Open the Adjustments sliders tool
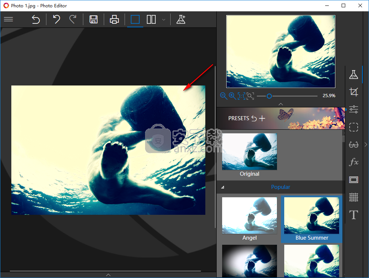 click(353, 109)
